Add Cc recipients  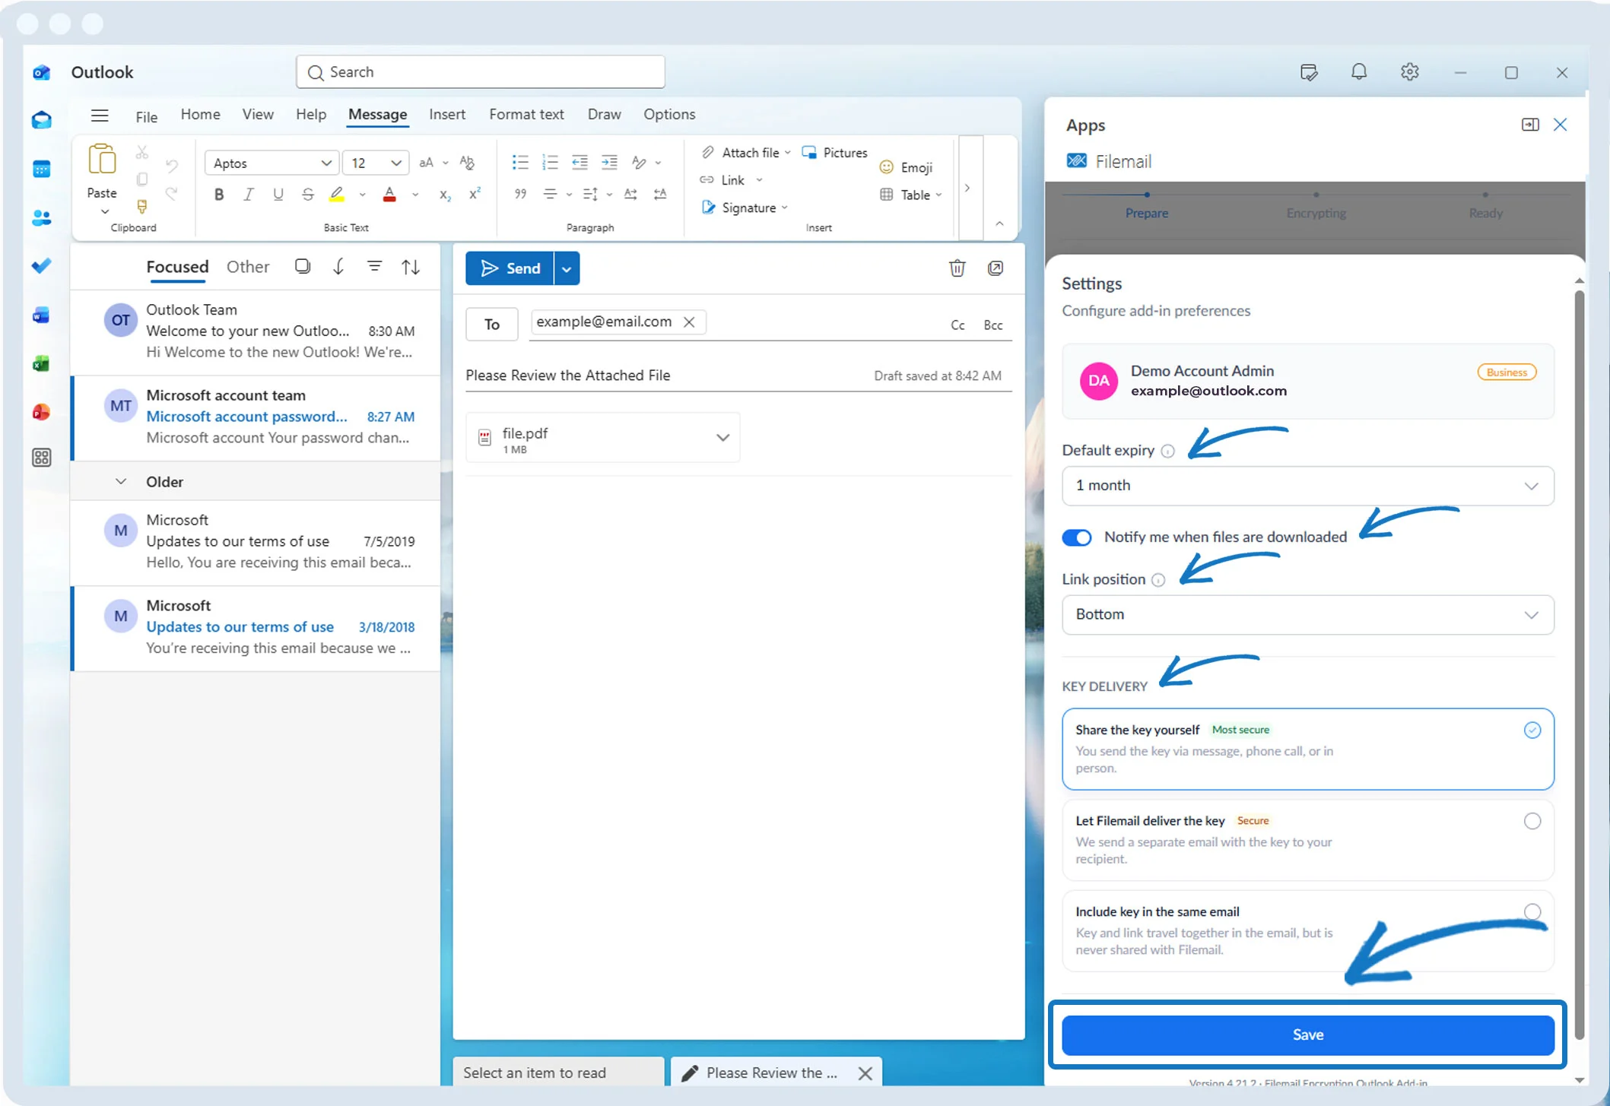coord(957,325)
